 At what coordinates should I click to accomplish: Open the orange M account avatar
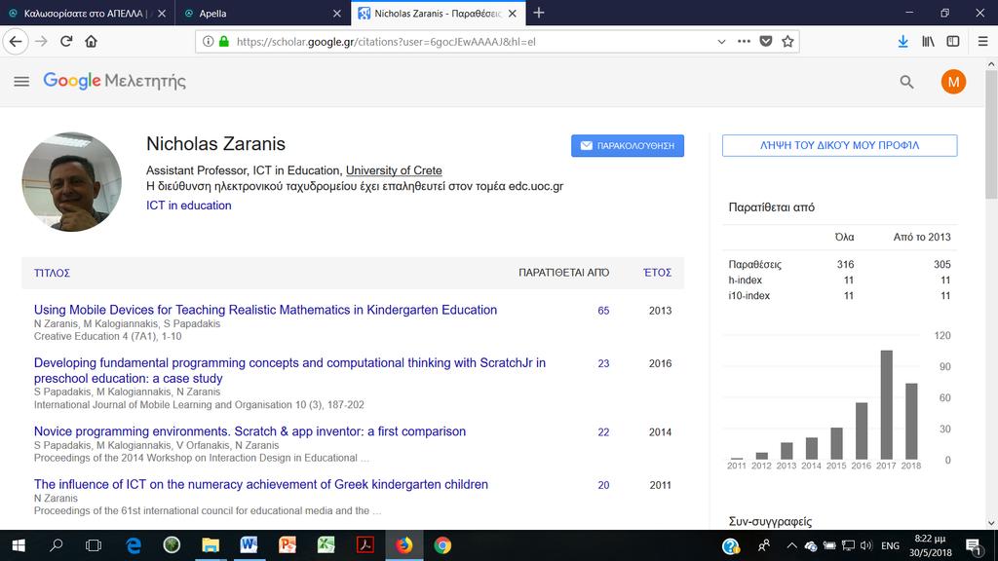coord(953,82)
